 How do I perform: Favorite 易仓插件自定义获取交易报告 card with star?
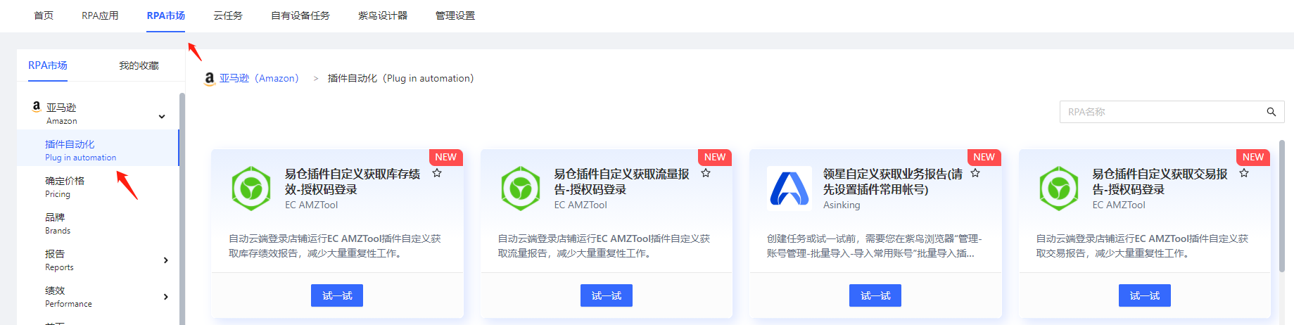click(1244, 173)
